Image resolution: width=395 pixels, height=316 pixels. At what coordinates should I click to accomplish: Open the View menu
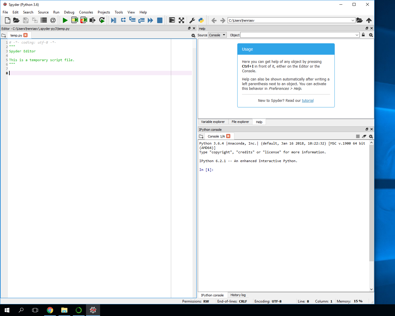[x=131, y=12]
